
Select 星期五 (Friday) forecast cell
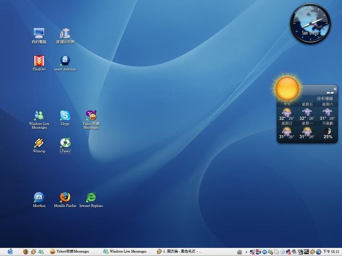[307, 112]
